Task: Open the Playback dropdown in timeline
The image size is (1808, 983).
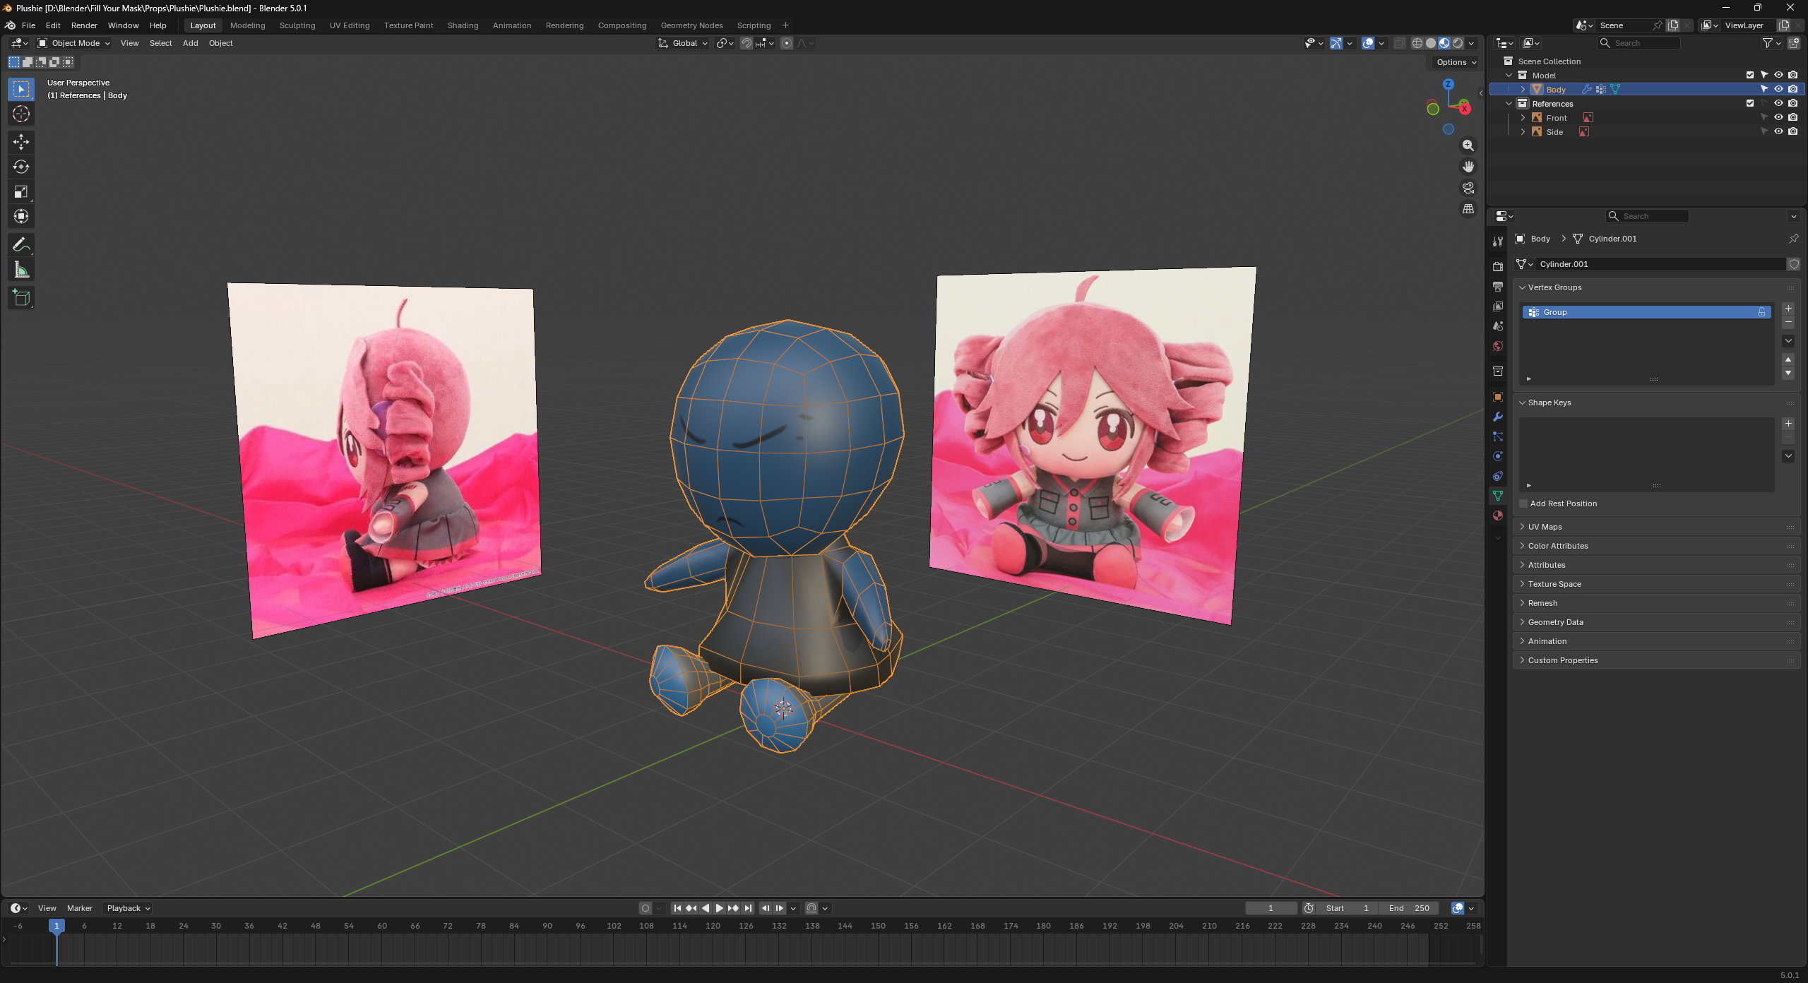Action: [x=129, y=908]
